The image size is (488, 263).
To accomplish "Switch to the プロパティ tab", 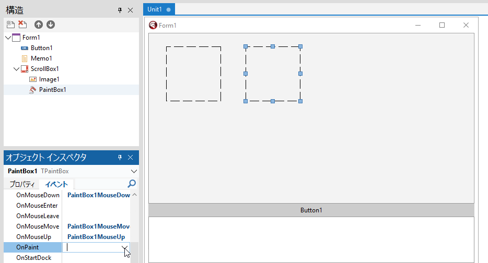I will point(21,184).
